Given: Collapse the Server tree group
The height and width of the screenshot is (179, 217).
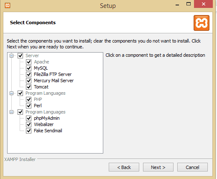Looking at the screenshot, I should click(x=12, y=56).
